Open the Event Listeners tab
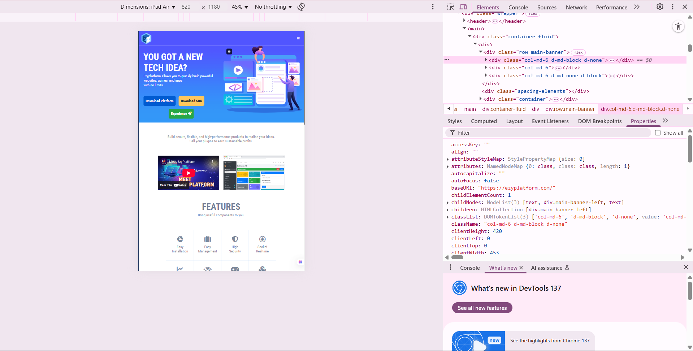The width and height of the screenshot is (693, 351). click(x=550, y=121)
